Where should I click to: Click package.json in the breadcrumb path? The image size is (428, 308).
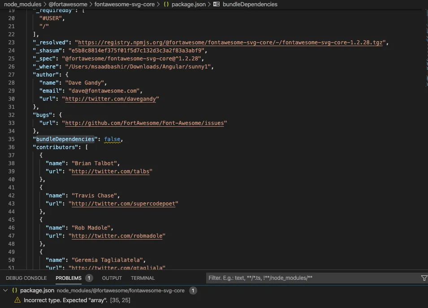click(189, 4)
